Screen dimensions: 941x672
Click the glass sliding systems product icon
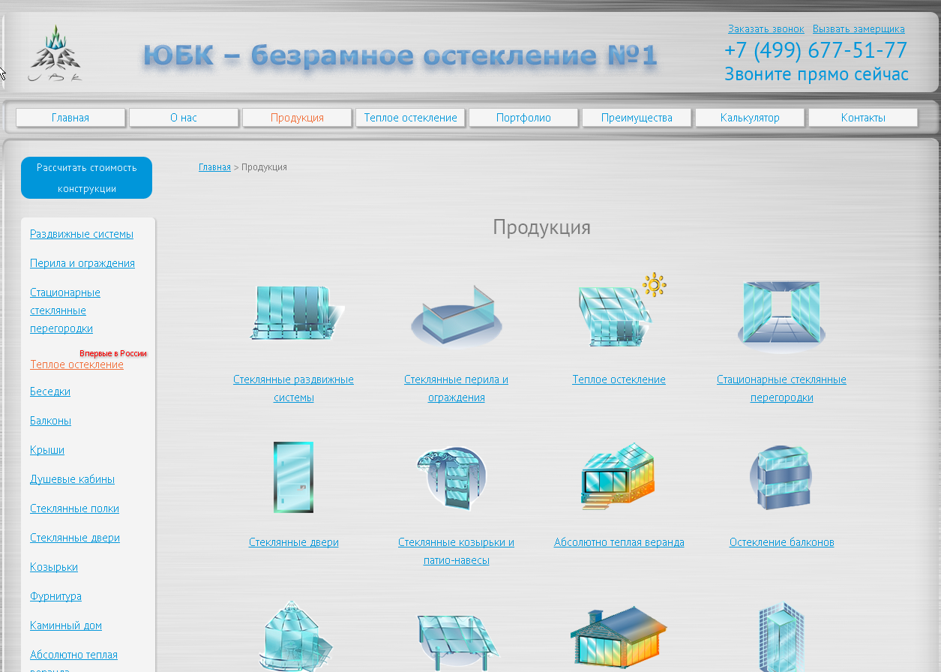click(294, 311)
